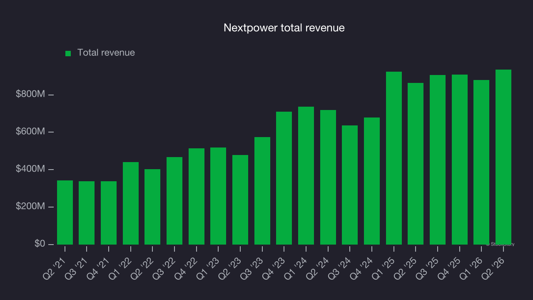533x300 pixels.
Task: Pick the Q1 '22 revenue bar
Action: point(131,203)
